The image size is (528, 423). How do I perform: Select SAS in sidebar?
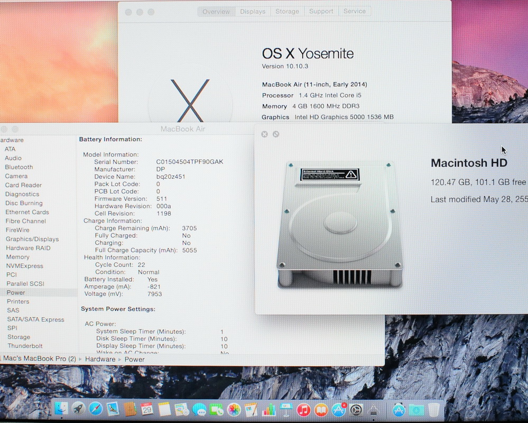(x=13, y=310)
